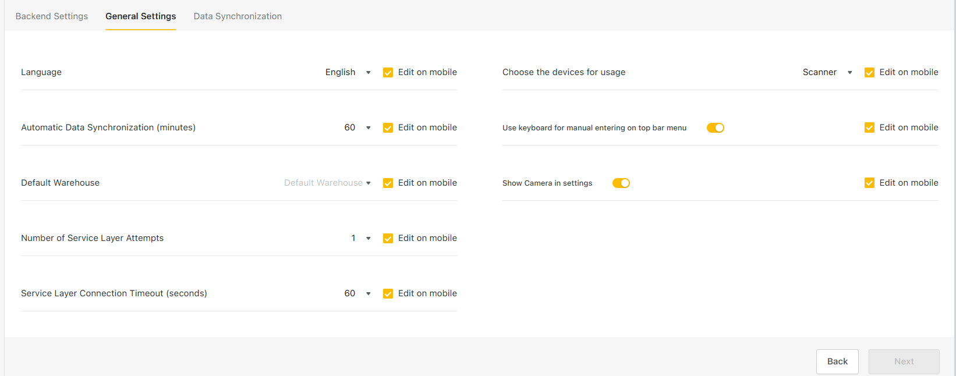The image size is (956, 376).
Task: Open the Language dropdown showing English
Action: [348, 72]
